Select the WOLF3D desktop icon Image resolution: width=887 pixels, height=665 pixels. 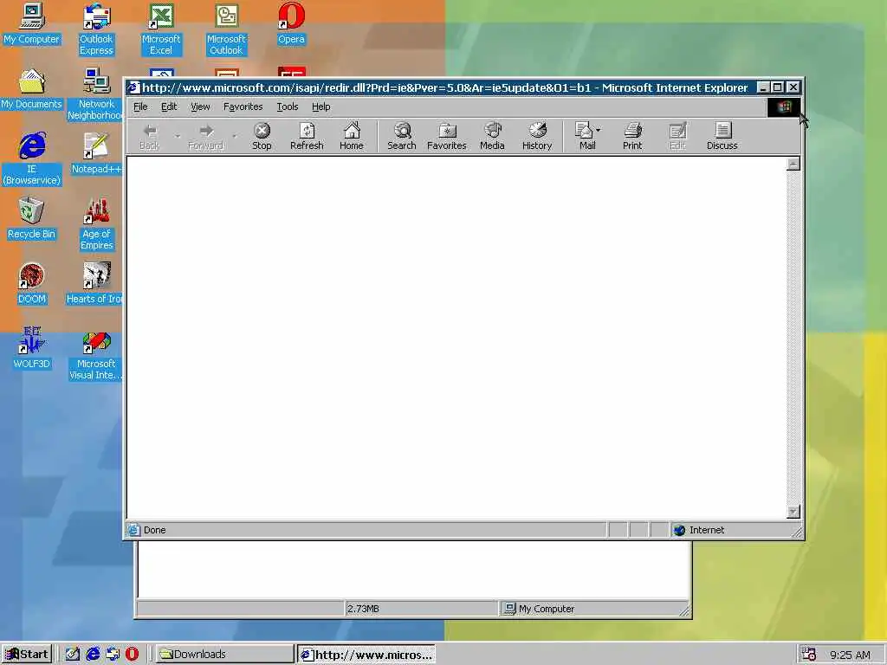pos(32,348)
